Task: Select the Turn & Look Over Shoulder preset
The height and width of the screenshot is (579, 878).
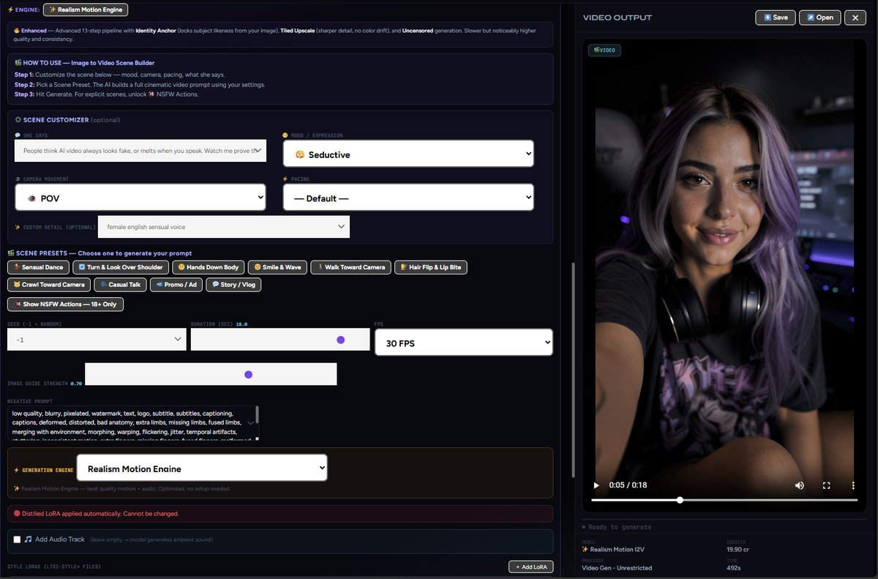Action: 121,267
